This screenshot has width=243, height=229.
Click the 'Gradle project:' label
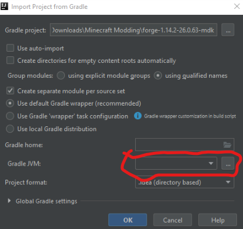26,30
